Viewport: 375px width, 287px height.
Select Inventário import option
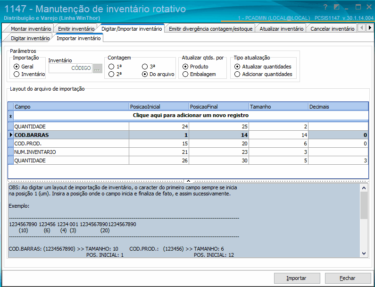(29, 74)
